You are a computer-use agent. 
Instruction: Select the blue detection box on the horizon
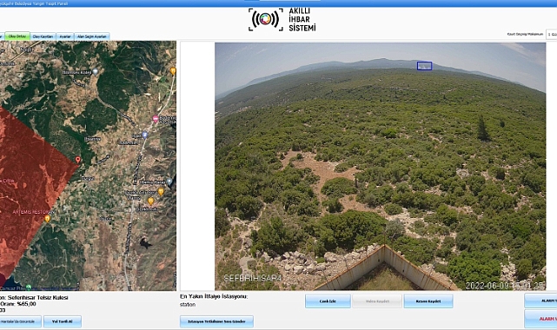425,66
